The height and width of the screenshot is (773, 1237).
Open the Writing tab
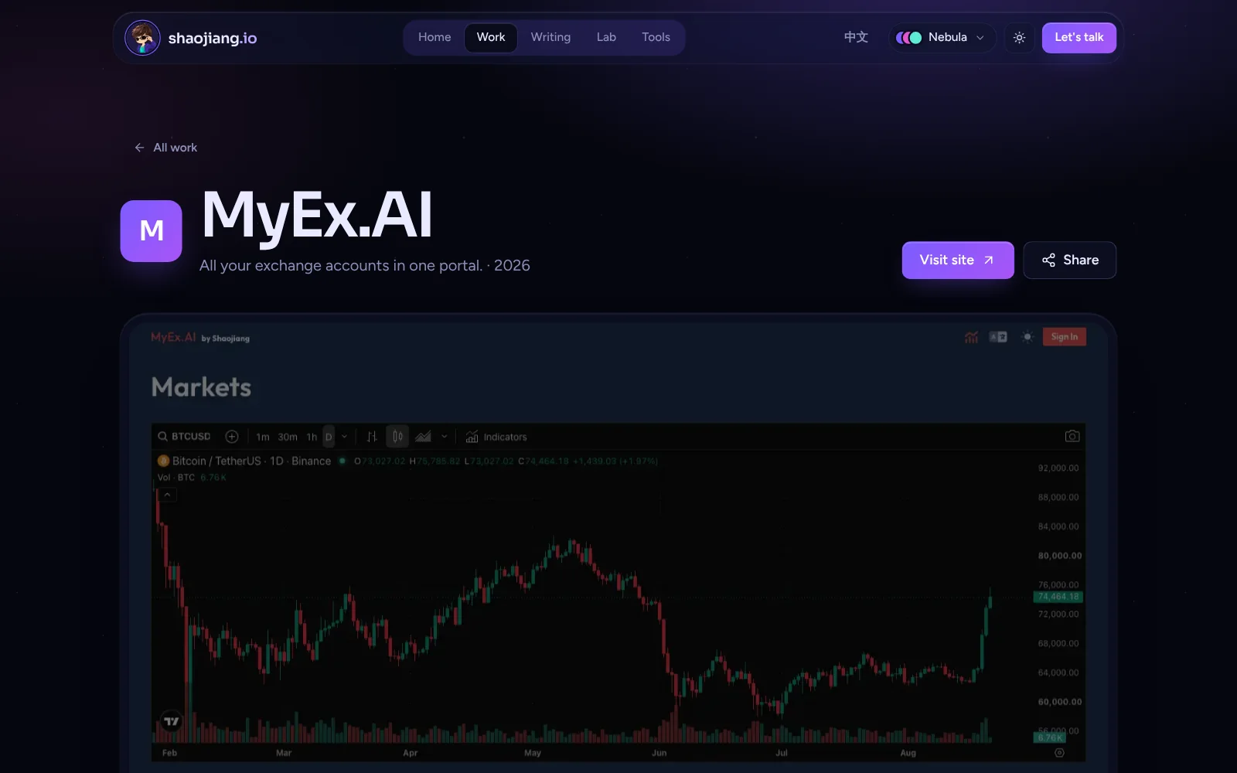(550, 37)
